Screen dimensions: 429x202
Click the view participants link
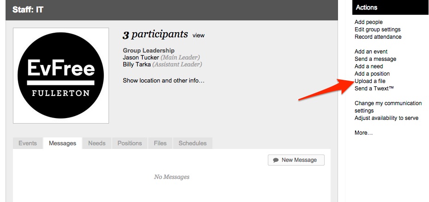tap(199, 36)
